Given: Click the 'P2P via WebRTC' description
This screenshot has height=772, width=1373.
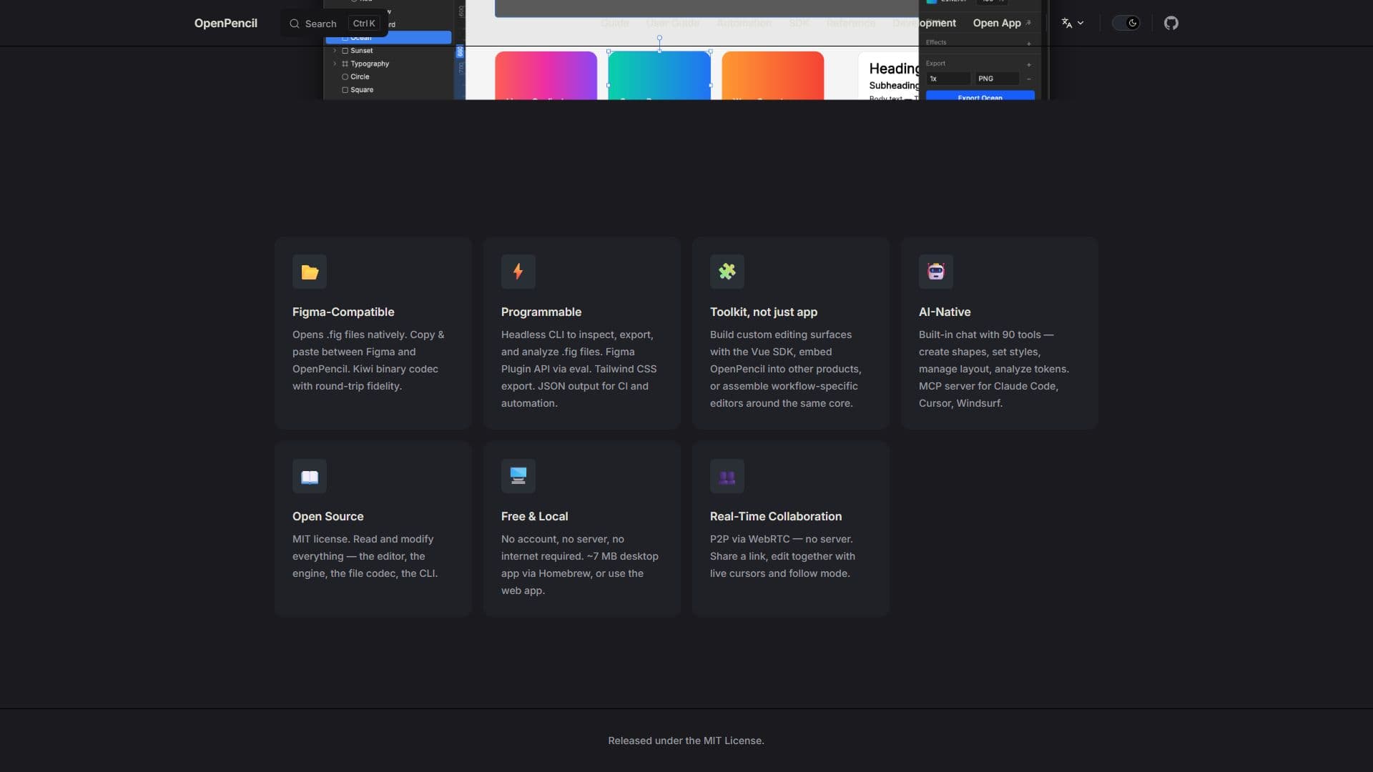Looking at the screenshot, I should [x=782, y=556].
